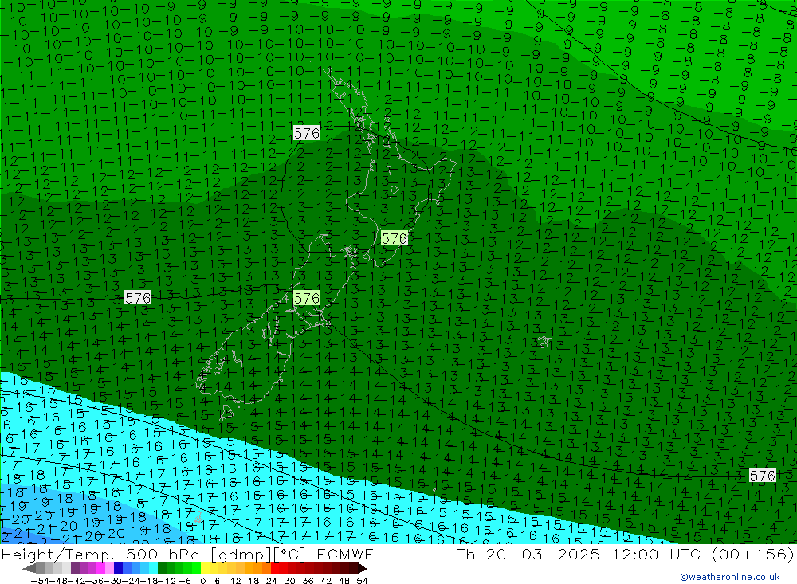Click the '12:00 UTC' valid time text

coord(656,554)
